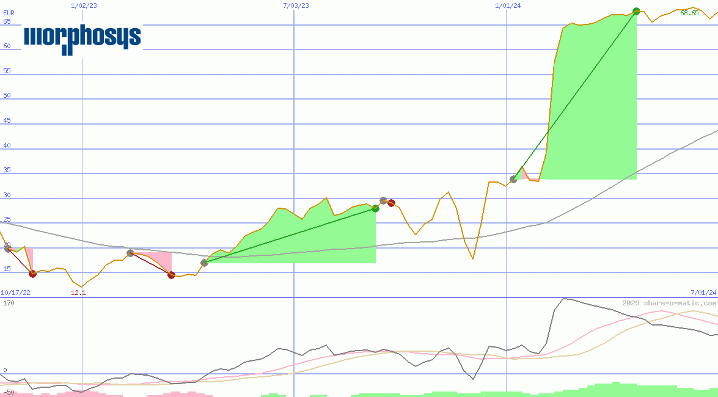Click the red marker ending the first pink loss
This screenshot has width=718, height=397.
point(32,274)
